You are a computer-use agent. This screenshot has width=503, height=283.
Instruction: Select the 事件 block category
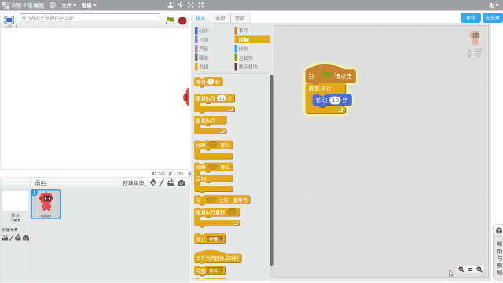(244, 31)
